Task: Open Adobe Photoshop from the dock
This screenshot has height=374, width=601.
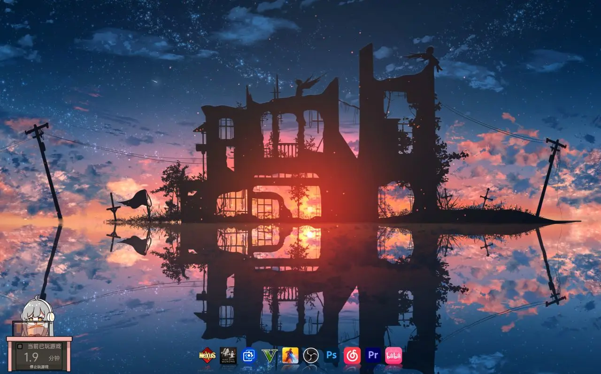Action: coord(331,355)
